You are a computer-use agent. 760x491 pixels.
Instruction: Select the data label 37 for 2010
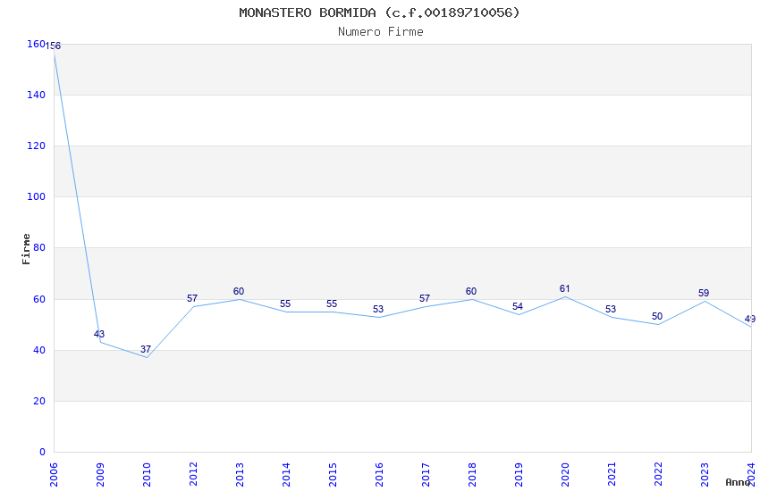pyautogui.click(x=146, y=349)
